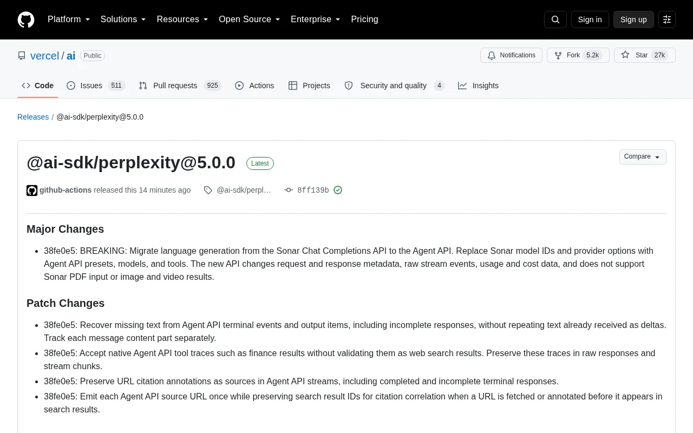Click the GitHub logo home icon
The image size is (693, 433).
point(26,19)
